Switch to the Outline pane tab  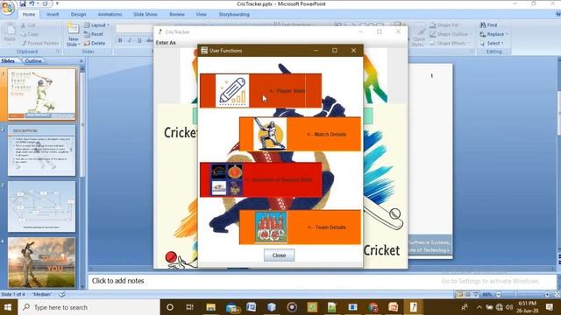33,61
